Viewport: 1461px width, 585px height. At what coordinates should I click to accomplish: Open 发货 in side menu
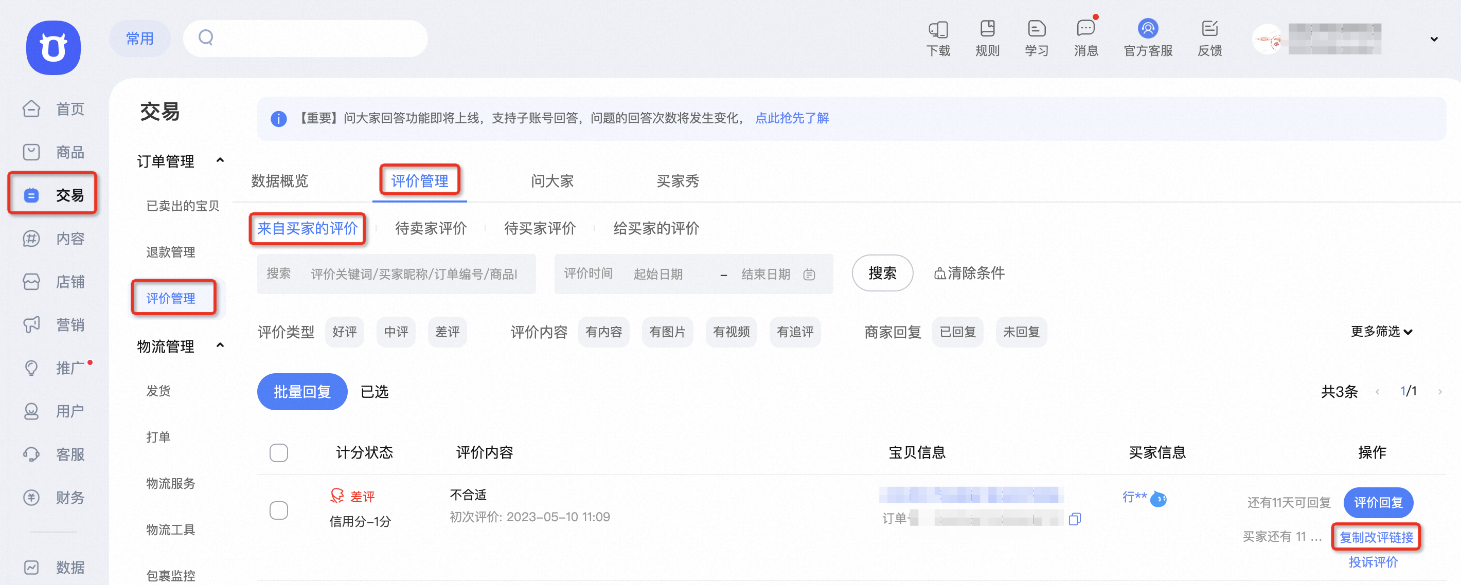click(158, 391)
